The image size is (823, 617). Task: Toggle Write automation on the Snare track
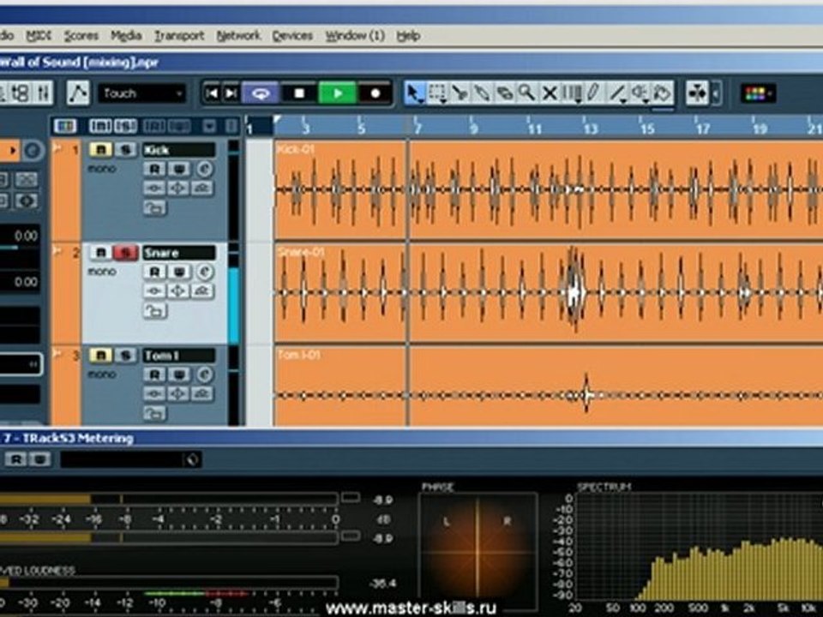(x=179, y=272)
